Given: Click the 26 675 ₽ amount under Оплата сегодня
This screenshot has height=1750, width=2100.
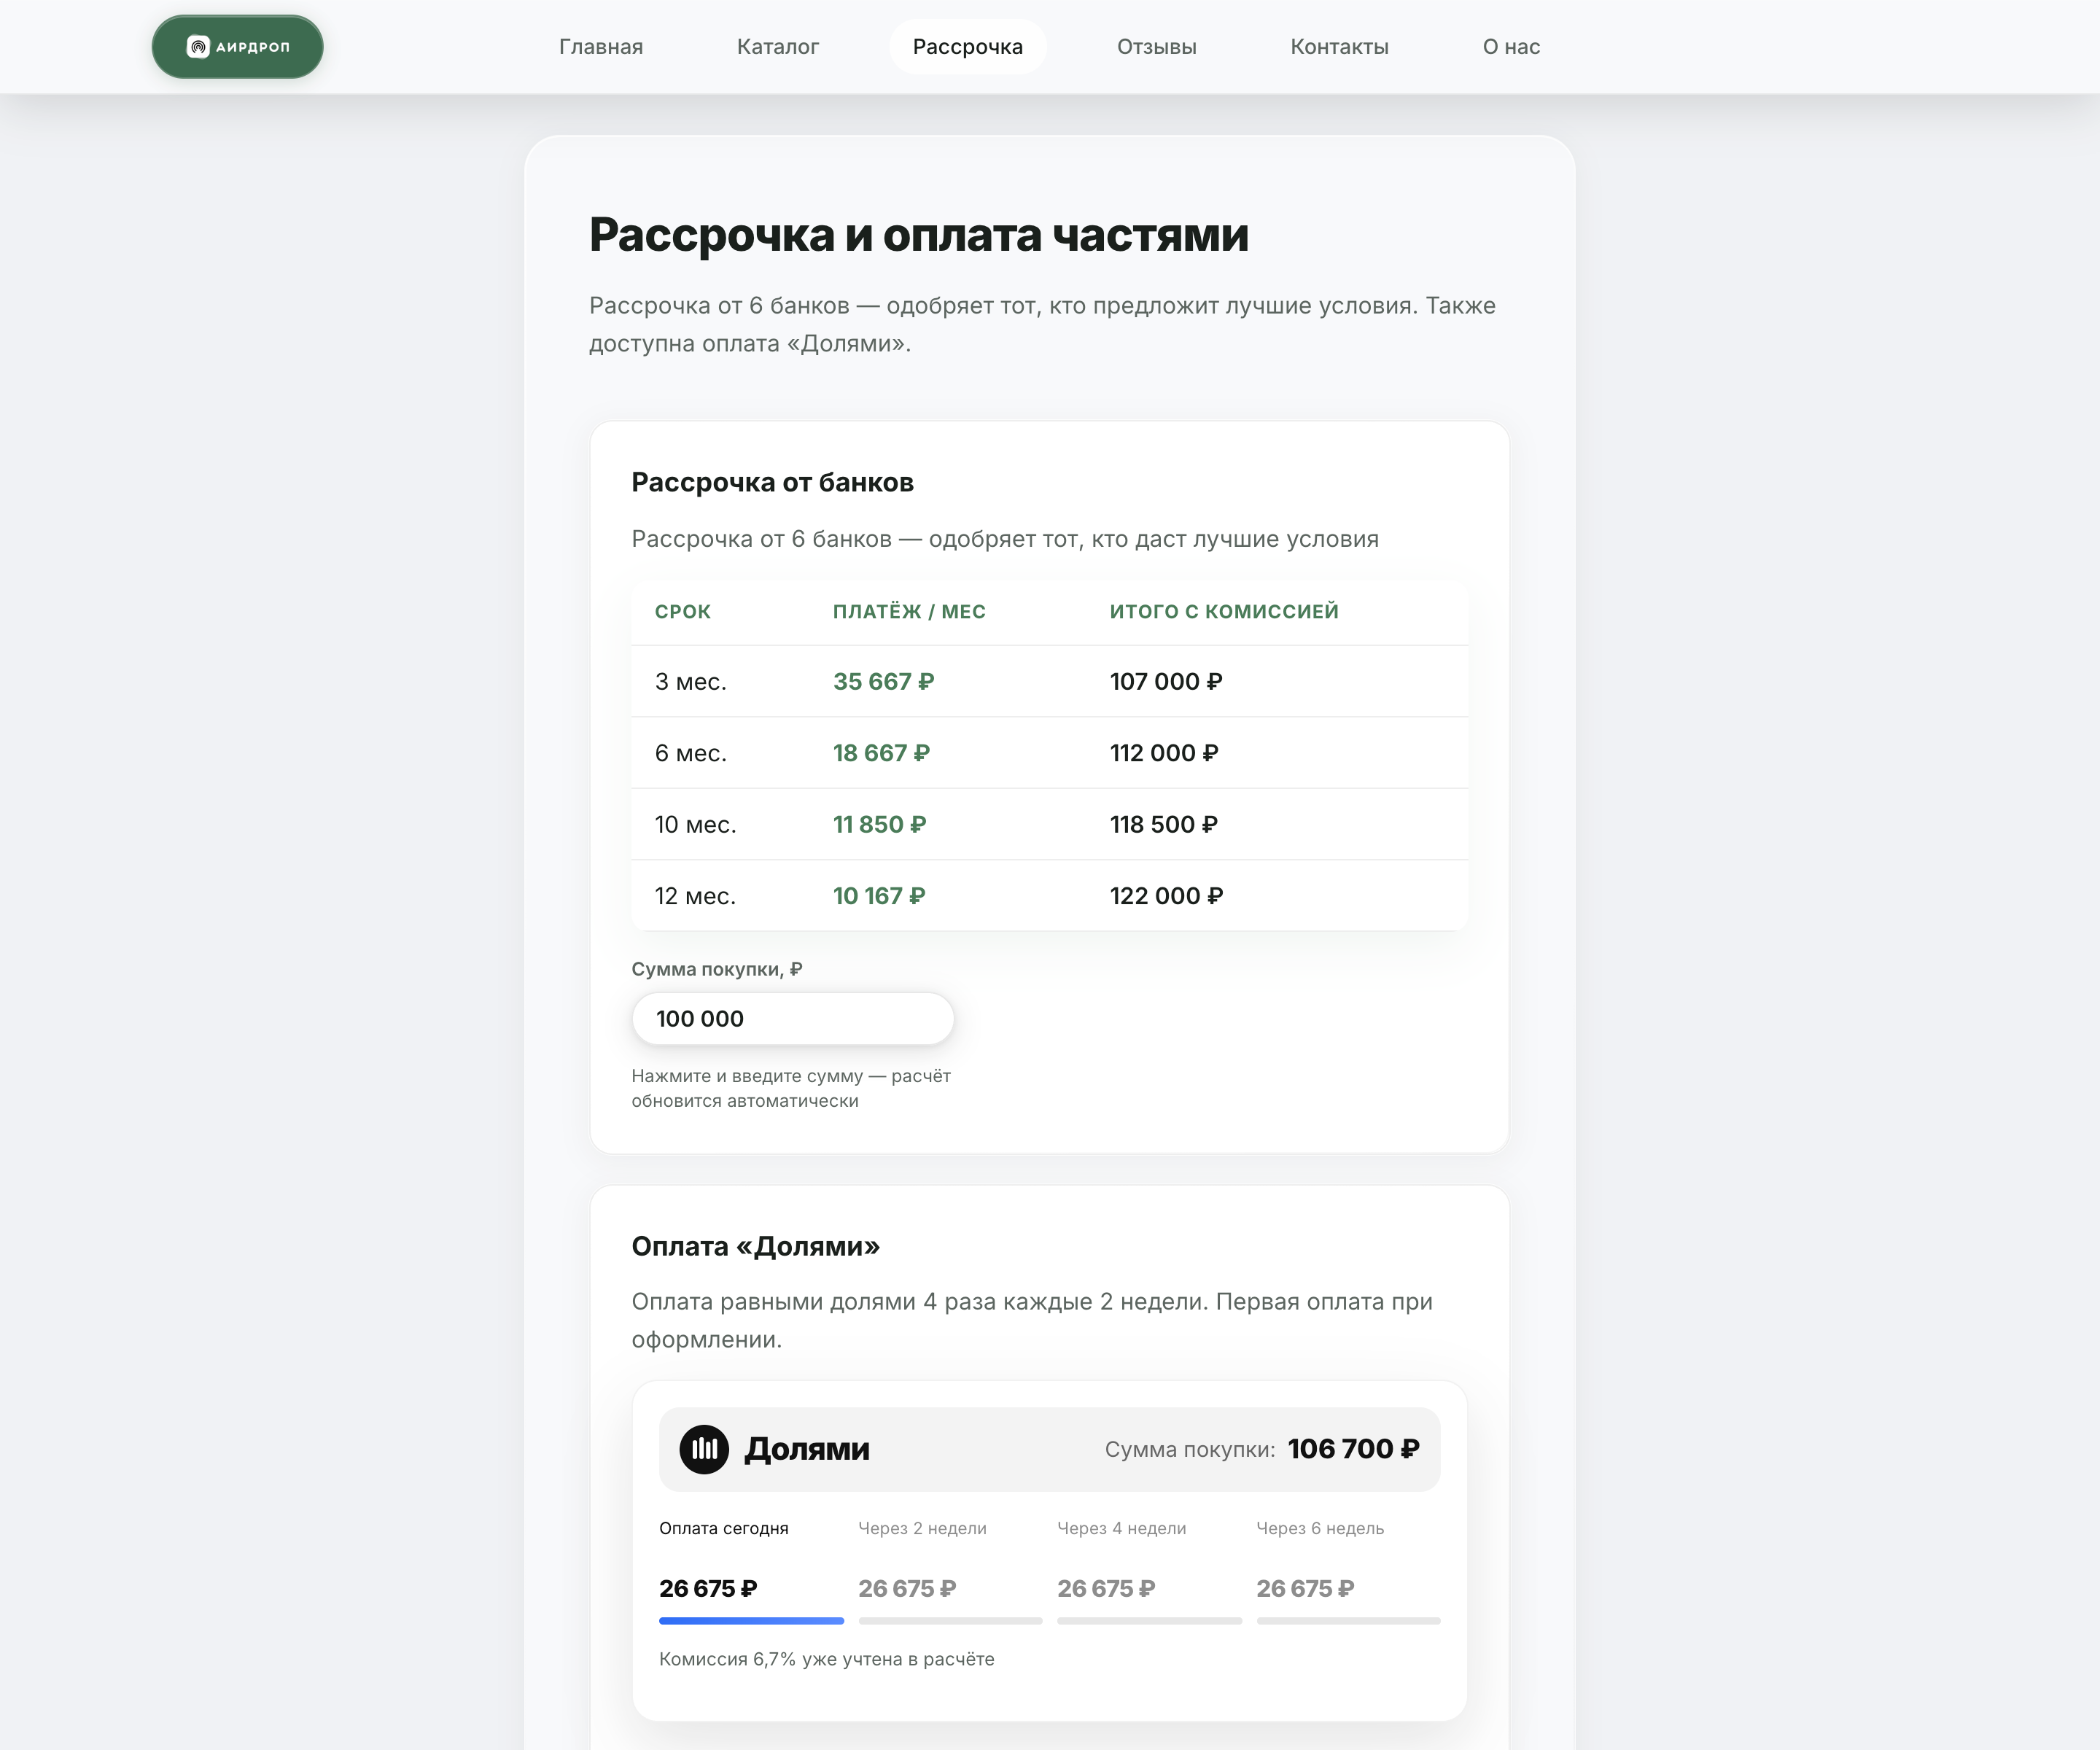Looking at the screenshot, I should click(x=708, y=1589).
